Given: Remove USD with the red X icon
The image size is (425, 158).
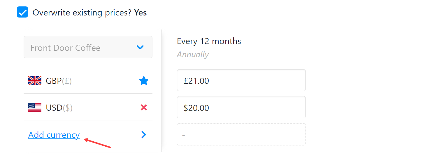Looking at the screenshot, I should pyautogui.click(x=144, y=108).
